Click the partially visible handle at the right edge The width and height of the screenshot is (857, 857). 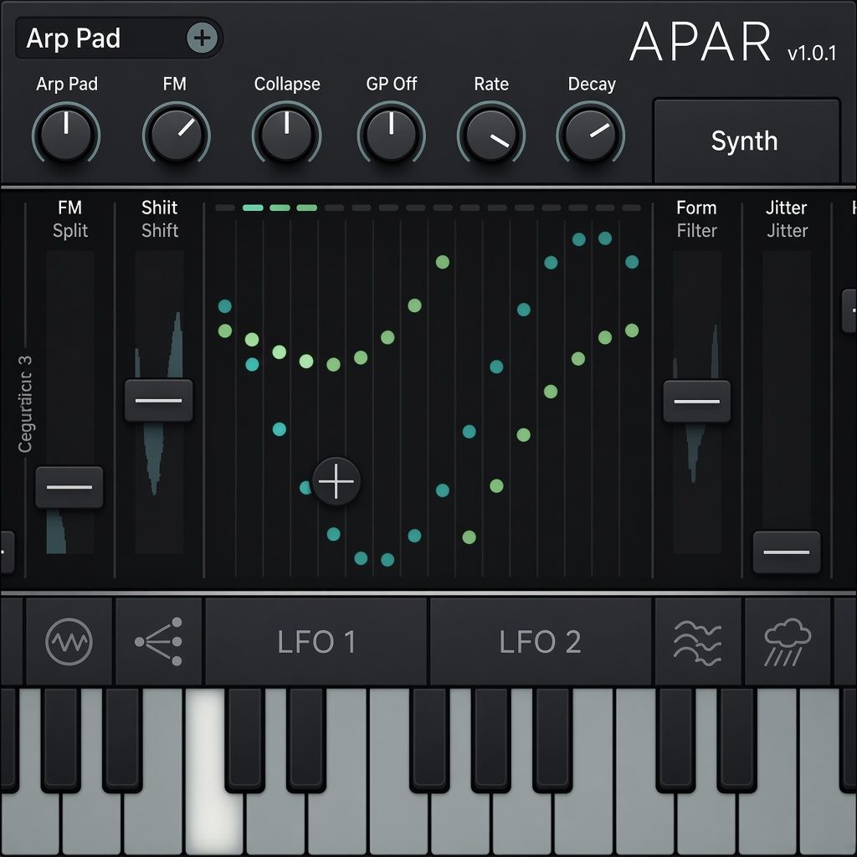(849, 310)
